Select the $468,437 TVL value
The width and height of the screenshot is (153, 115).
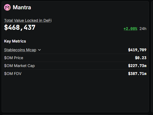click(x=20, y=28)
